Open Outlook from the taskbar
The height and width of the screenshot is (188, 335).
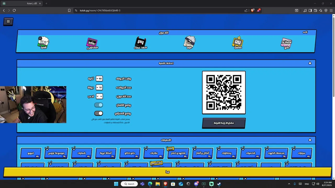click(x=181, y=184)
